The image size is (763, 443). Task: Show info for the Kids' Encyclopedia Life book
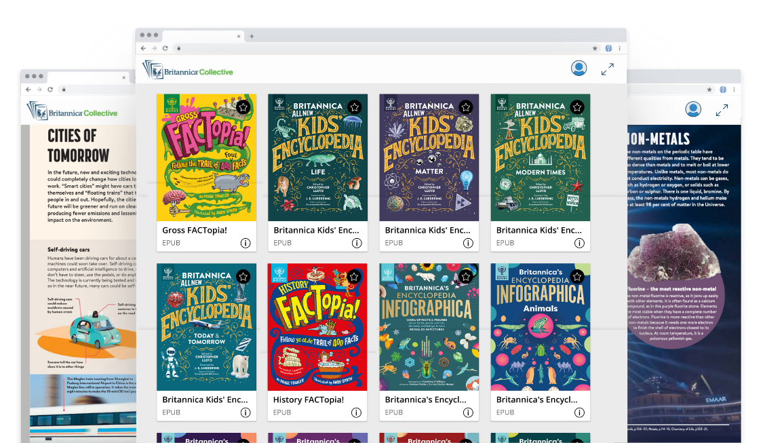coord(357,243)
